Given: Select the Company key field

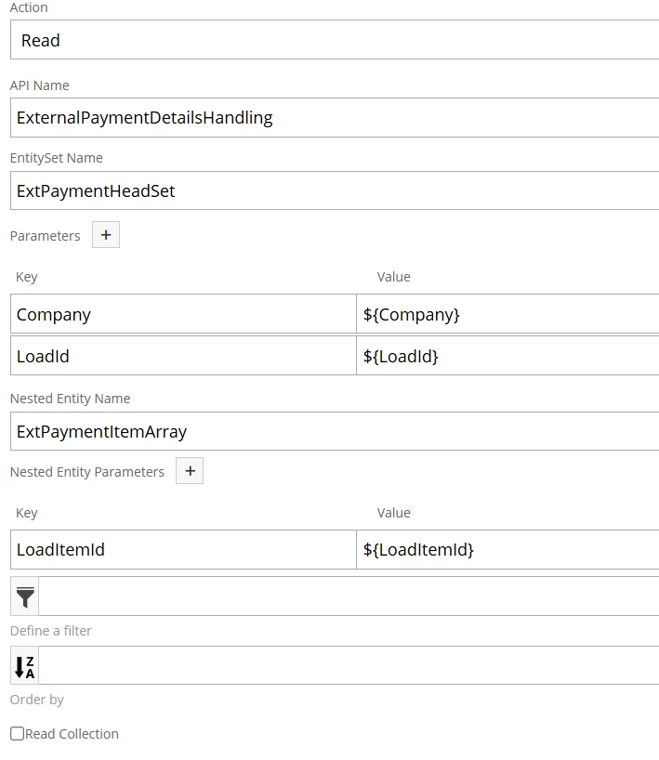Looking at the screenshot, I should point(183,314).
